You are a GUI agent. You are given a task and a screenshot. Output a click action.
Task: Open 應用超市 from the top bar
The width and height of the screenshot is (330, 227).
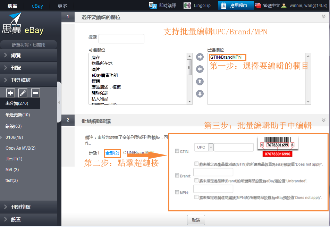(236, 6)
